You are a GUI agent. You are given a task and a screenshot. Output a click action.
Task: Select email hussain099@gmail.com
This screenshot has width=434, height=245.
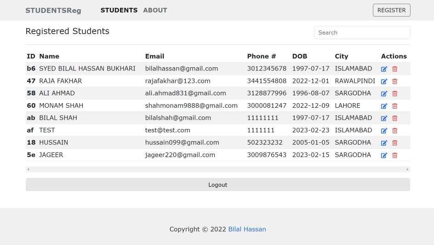coord(182,142)
